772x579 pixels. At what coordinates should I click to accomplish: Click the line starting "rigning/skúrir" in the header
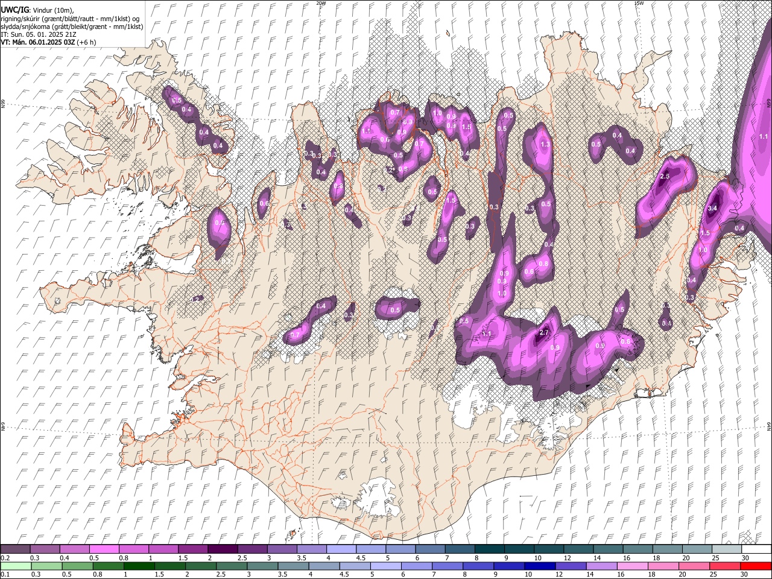[70, 19]
